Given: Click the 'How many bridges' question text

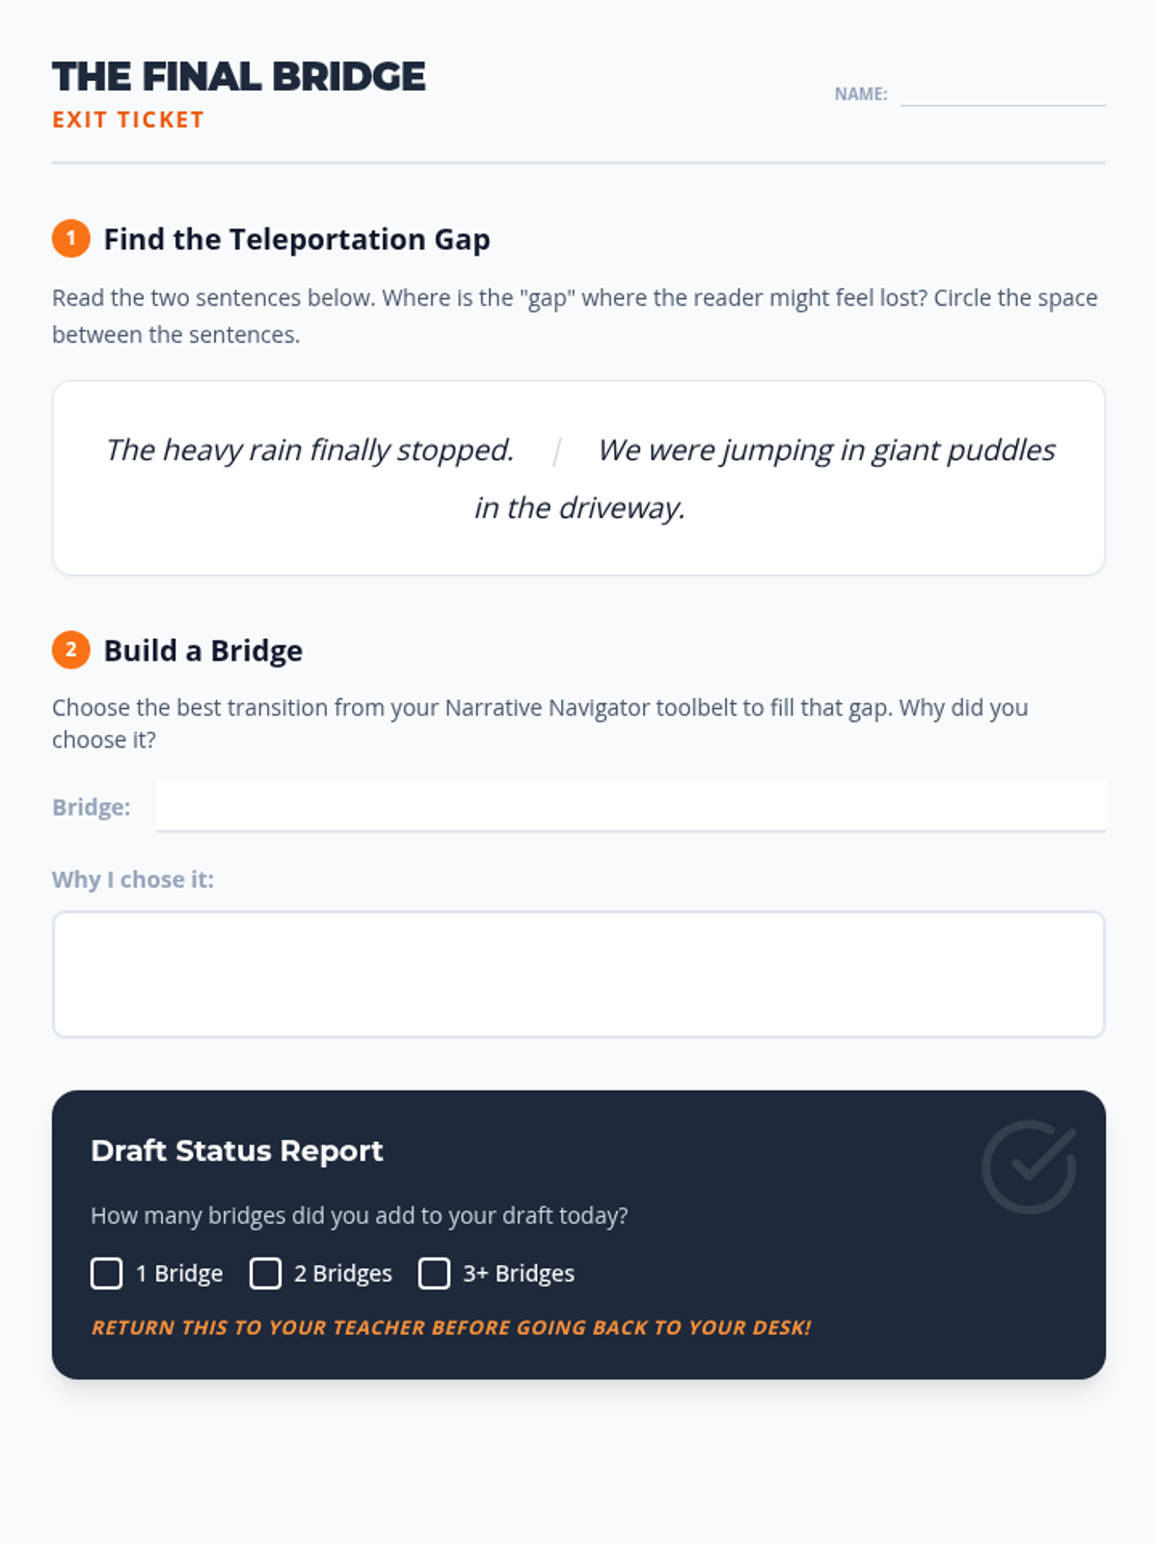Looking at the screenshot, I should (x=359, y=1215).
